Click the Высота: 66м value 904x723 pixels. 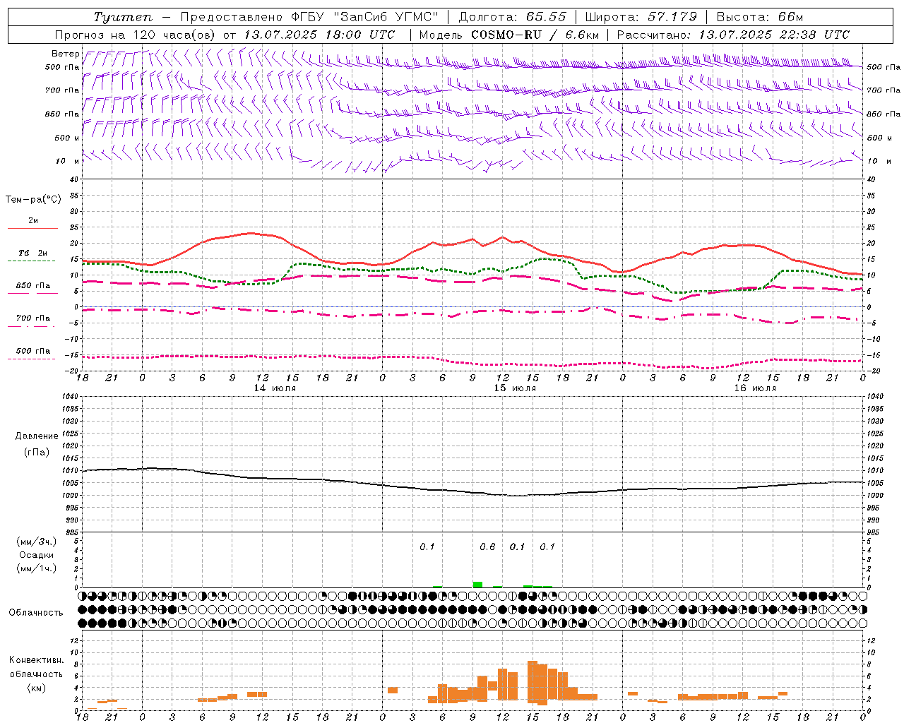(x=760, y=17)
